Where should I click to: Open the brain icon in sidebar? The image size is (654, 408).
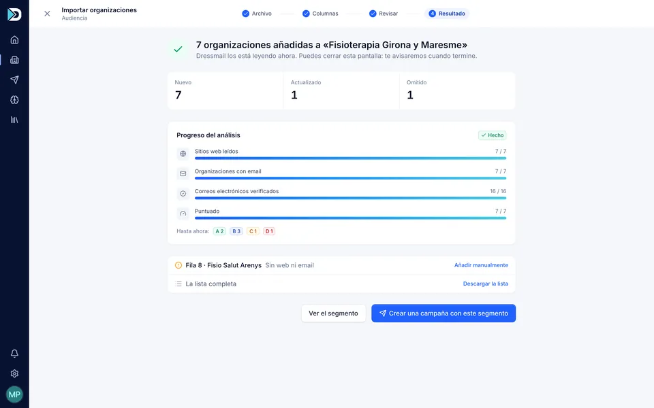14,100
